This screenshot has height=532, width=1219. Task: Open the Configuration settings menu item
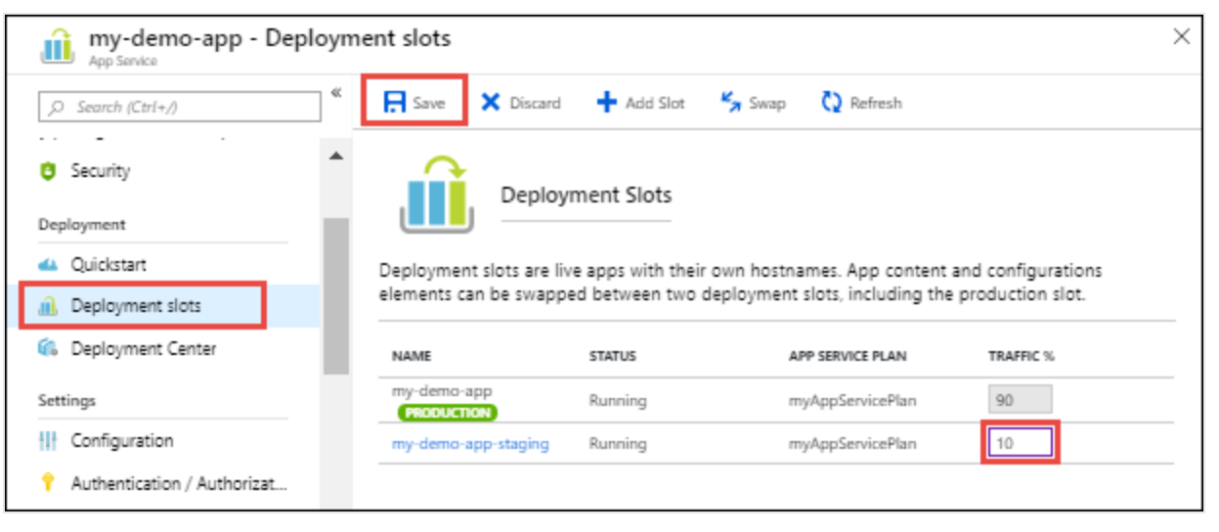(121, 441)
